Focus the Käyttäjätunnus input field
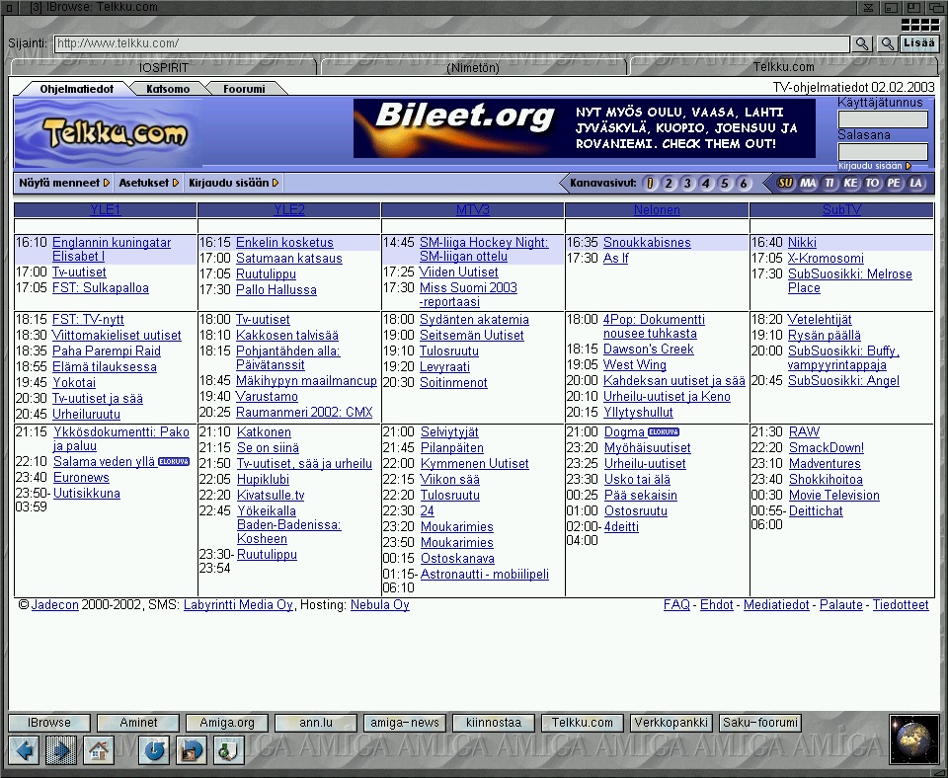 (883, 118)
